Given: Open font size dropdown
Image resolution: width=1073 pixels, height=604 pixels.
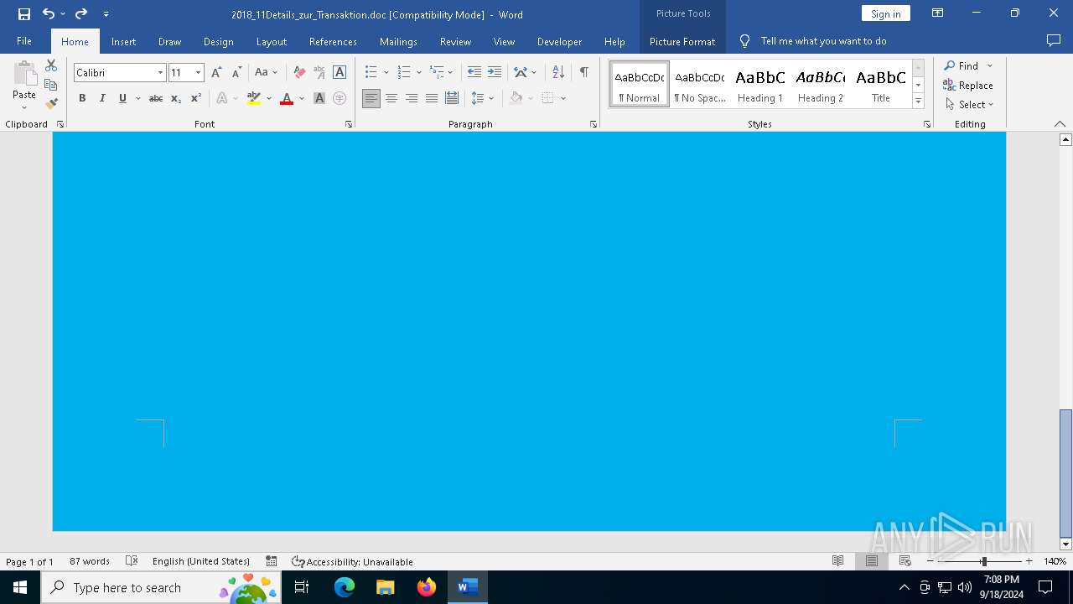Looking at the screenshot, I should click(199, 73).
